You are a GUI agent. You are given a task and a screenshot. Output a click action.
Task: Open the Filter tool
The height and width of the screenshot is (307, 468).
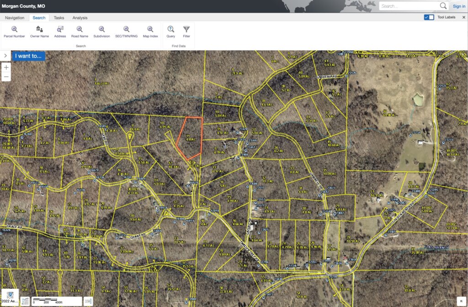tap(186, 31)
